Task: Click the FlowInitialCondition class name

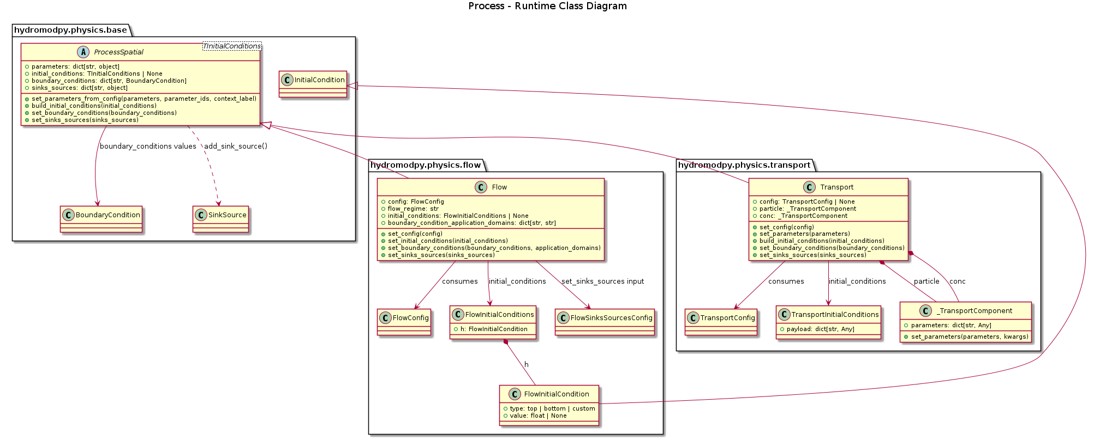Action: coord(557,394)
